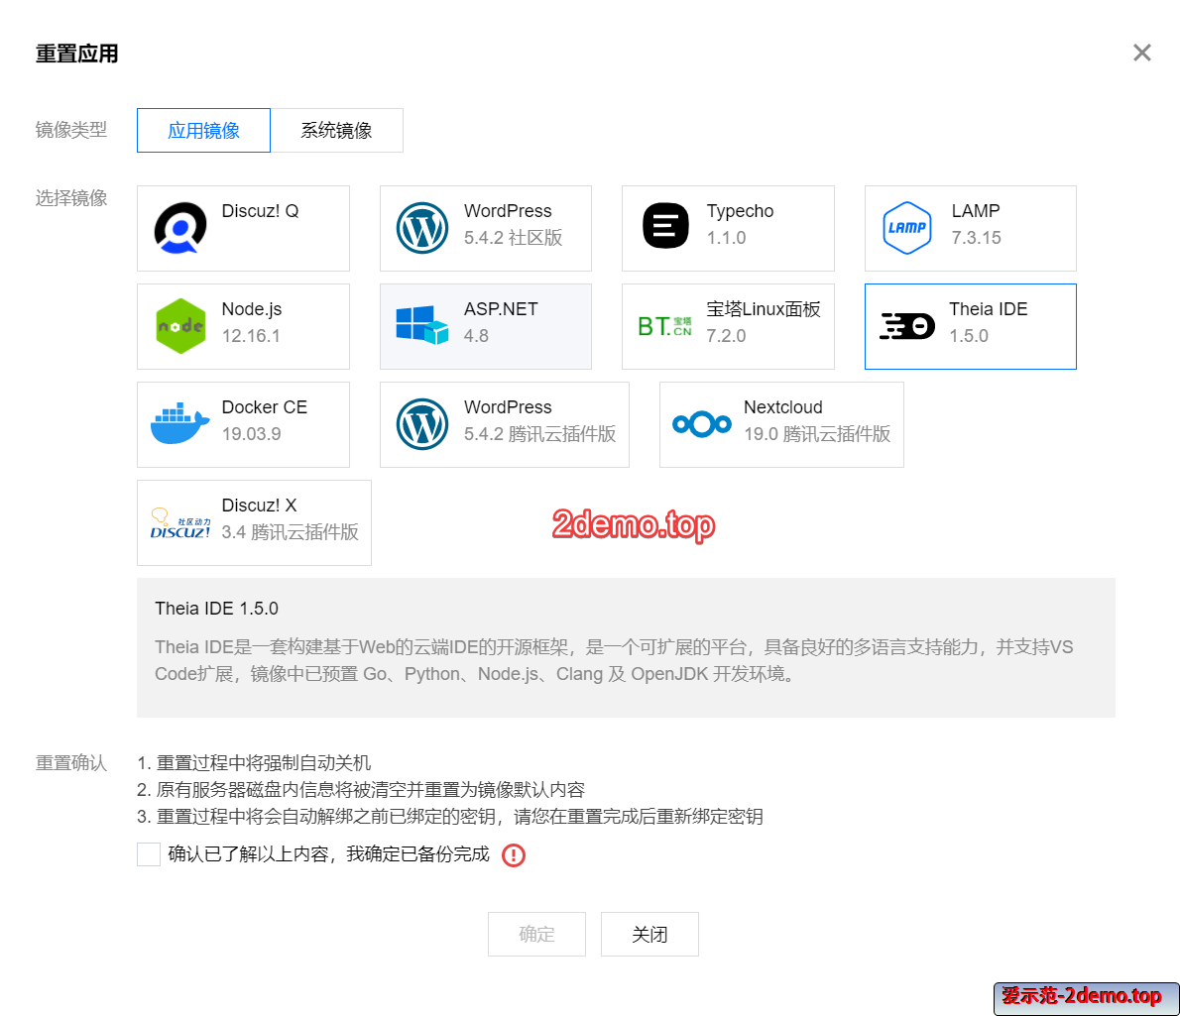This screenshot has width=1180, height=1016.
Task: Click the WordPress 腾讯云插件版 logo
Action: [x=422, y=424]
